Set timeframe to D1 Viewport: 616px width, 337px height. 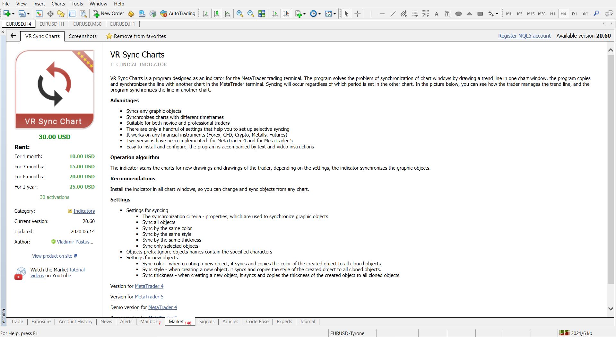point(575,13)
